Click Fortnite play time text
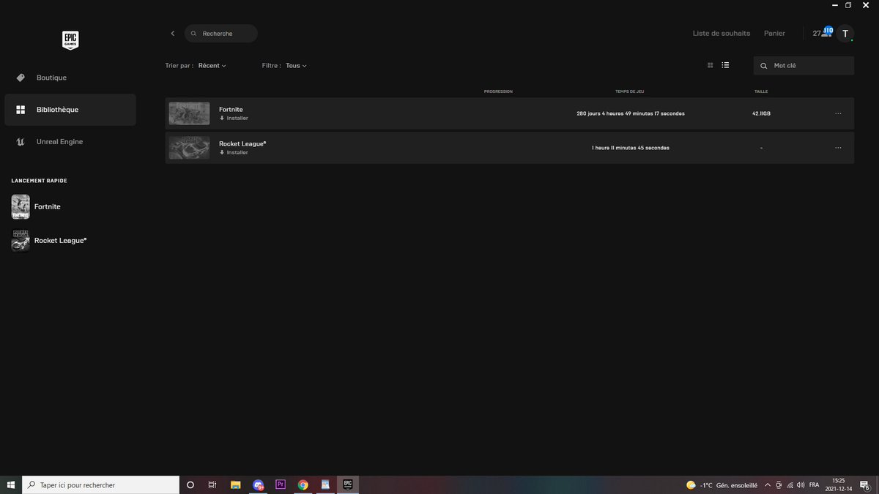This screenshot has height=494, width=879. click(631, 113)
